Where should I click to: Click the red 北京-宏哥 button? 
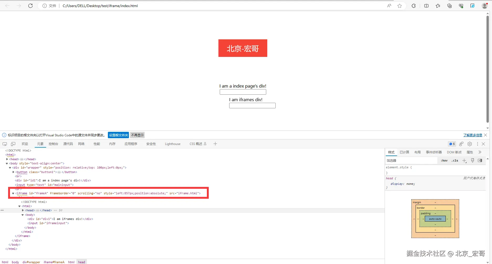(243, 48)
